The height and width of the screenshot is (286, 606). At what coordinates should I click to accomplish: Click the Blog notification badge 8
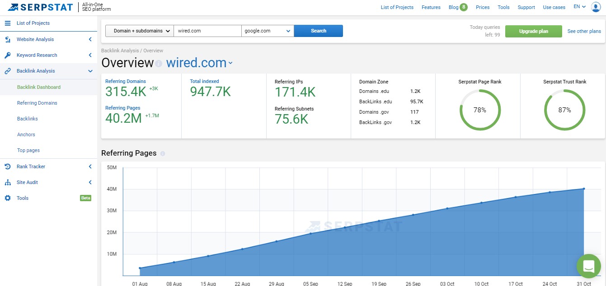(464, 7)
